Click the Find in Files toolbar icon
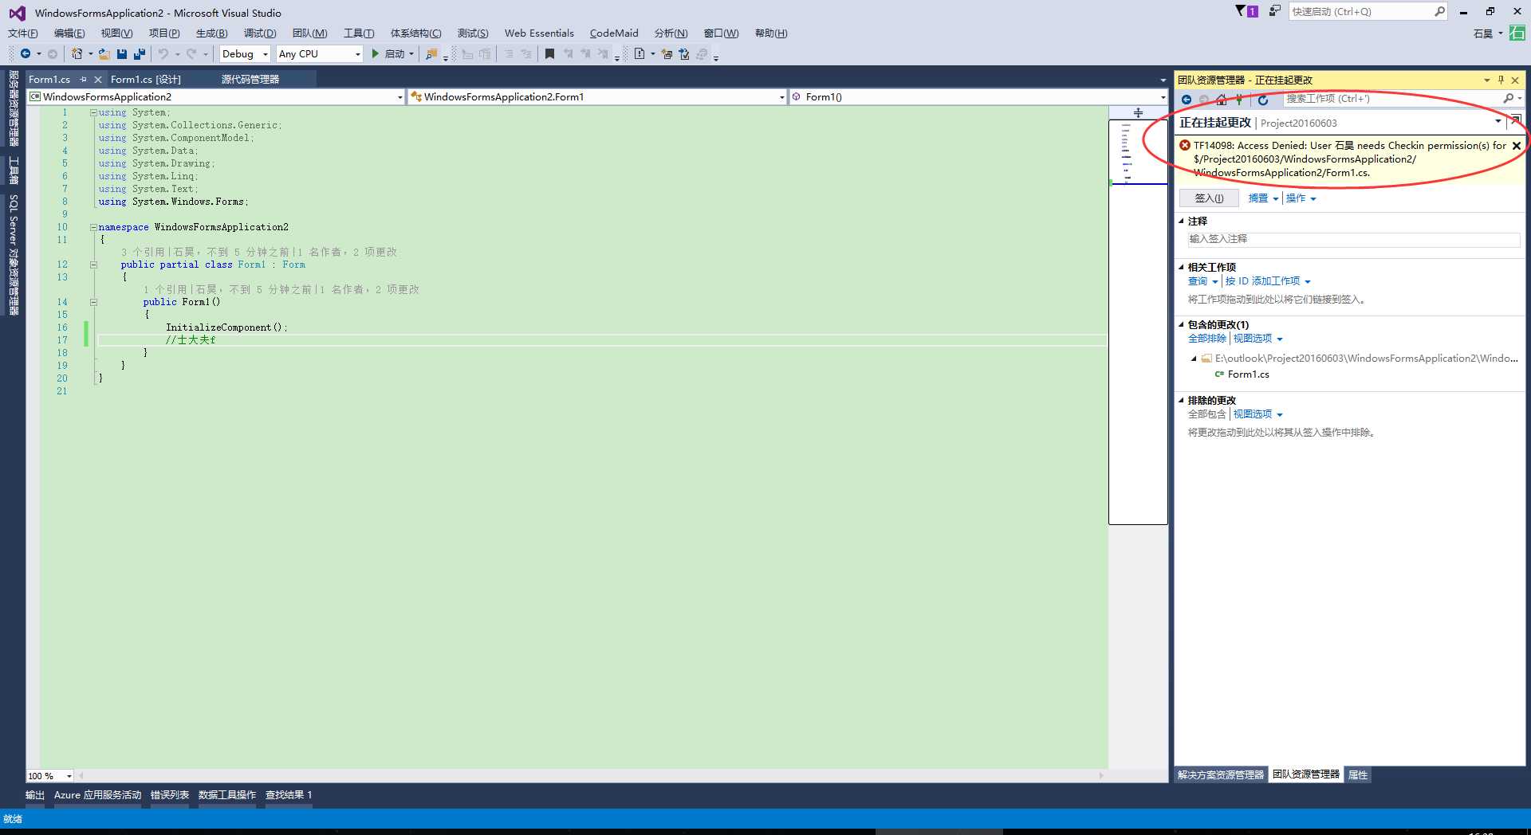The height and width of the screenshot is (835, 1531). [x=431, y=53]
